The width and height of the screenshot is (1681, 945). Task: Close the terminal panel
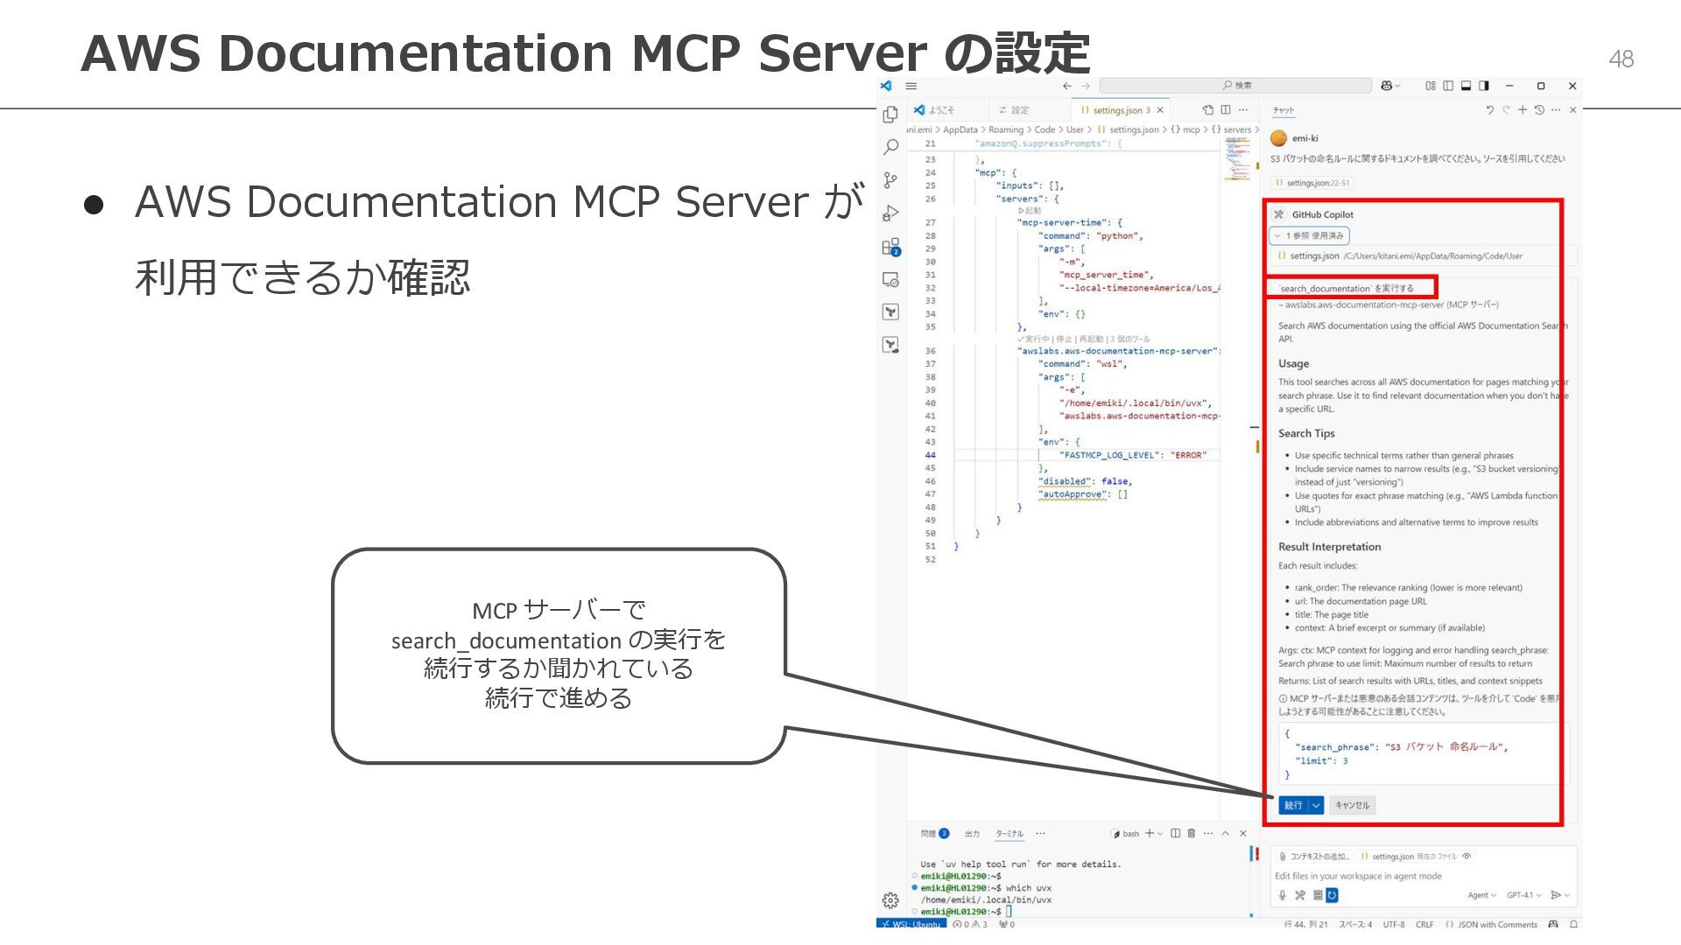(1243, 833)
